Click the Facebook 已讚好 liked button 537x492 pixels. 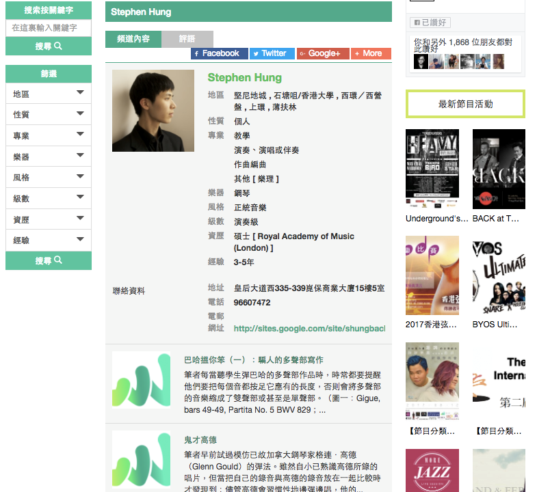(430, 23)
